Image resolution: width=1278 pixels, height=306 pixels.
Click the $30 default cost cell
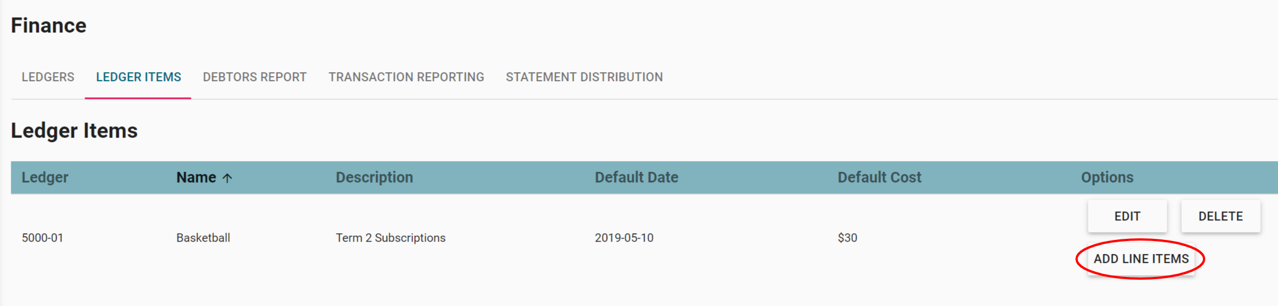point(847,238)
